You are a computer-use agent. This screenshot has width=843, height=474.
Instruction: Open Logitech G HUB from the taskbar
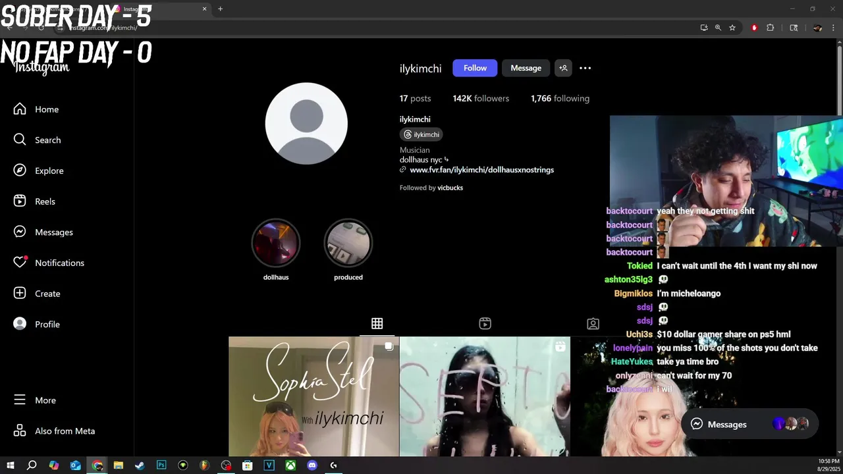pyautogui.click(x=333, y=465)
